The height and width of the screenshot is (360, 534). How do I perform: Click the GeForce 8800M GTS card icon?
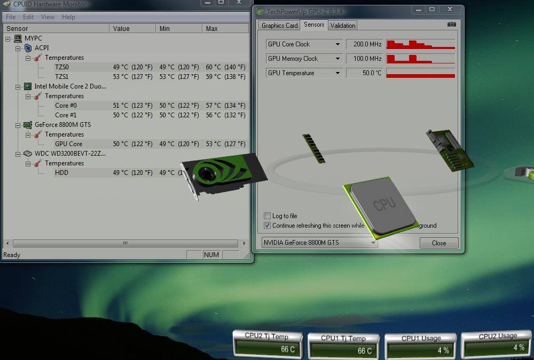28,125
